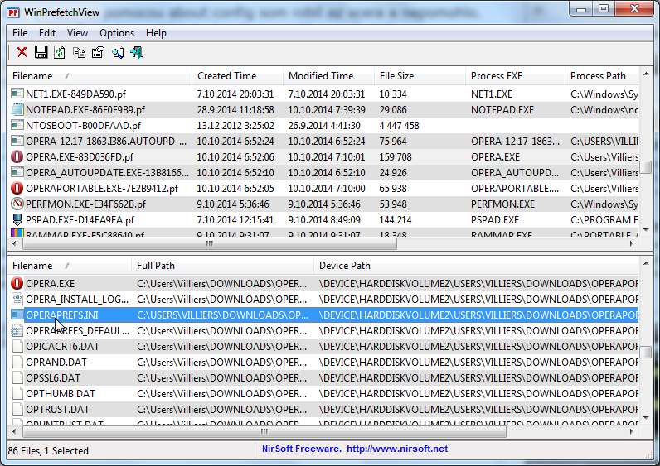The width and height of the screenshot is (660, 466).
Task: Select the OPERAPREFS_DEFAUL... row filename
Action: point(77,331)
